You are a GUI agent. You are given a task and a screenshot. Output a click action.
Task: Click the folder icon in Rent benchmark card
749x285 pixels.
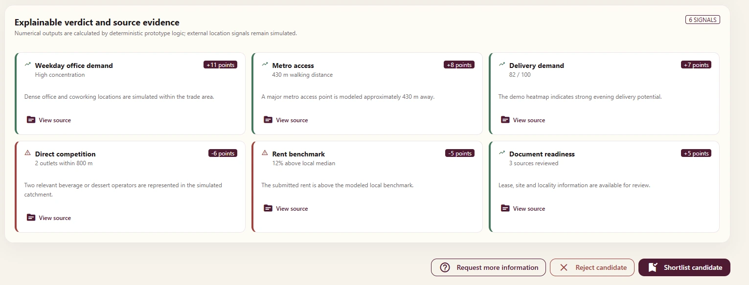[x=268, y=208]
